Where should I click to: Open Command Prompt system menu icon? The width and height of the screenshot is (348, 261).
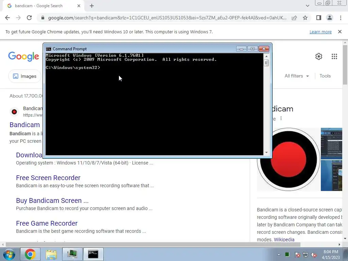click(48, 49)
